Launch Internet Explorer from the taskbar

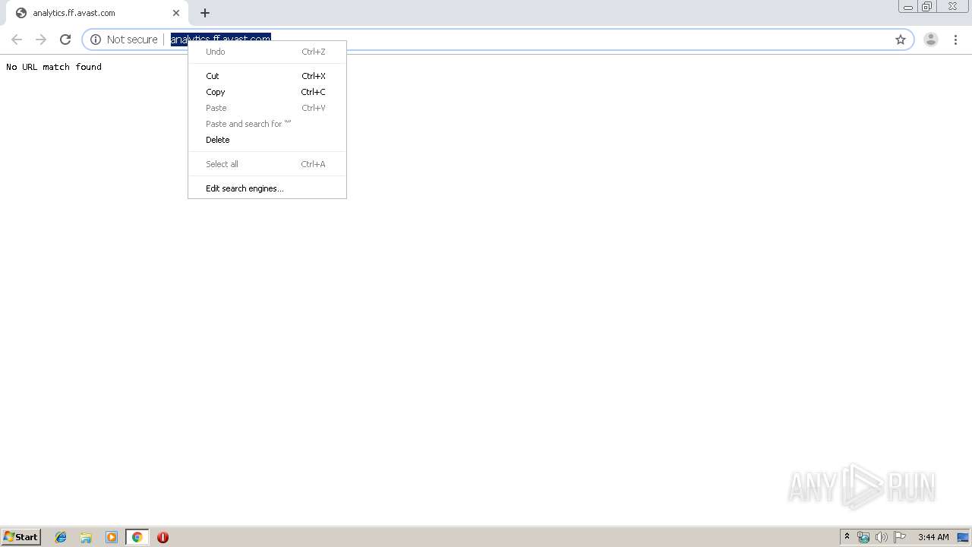click(x=61, y=537)
